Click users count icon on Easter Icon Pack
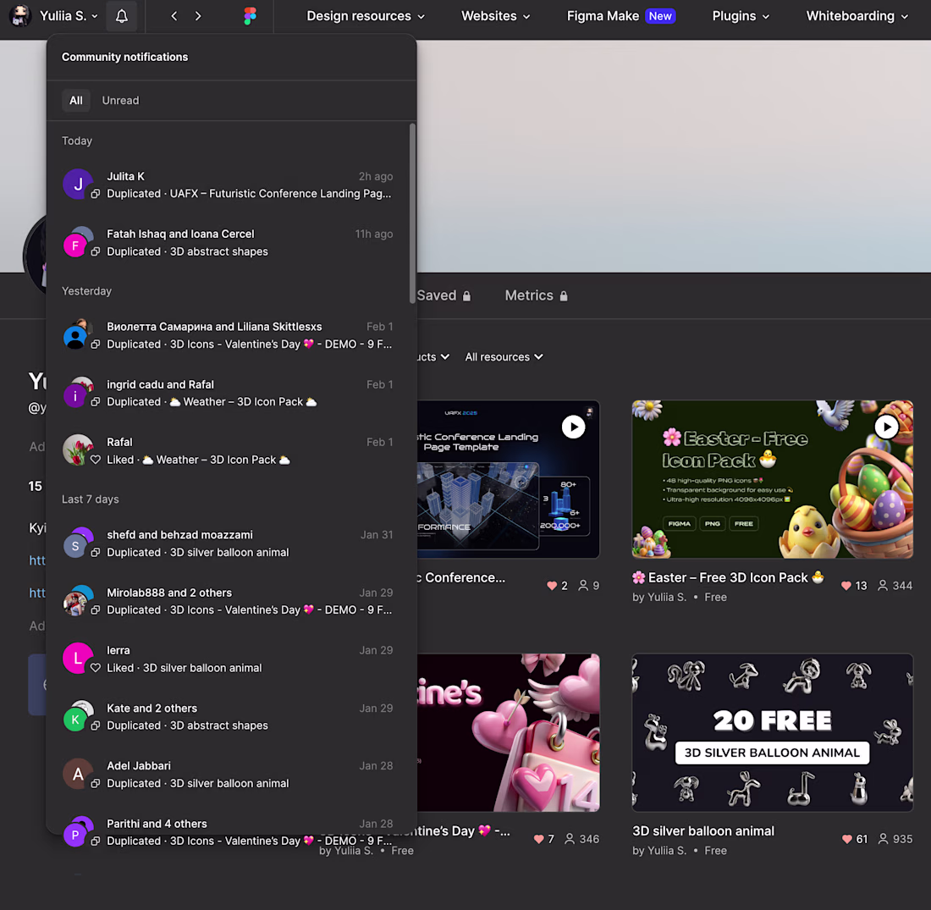Image resolution: width=931 pixels, height=910 pixels. coord(883,586)
